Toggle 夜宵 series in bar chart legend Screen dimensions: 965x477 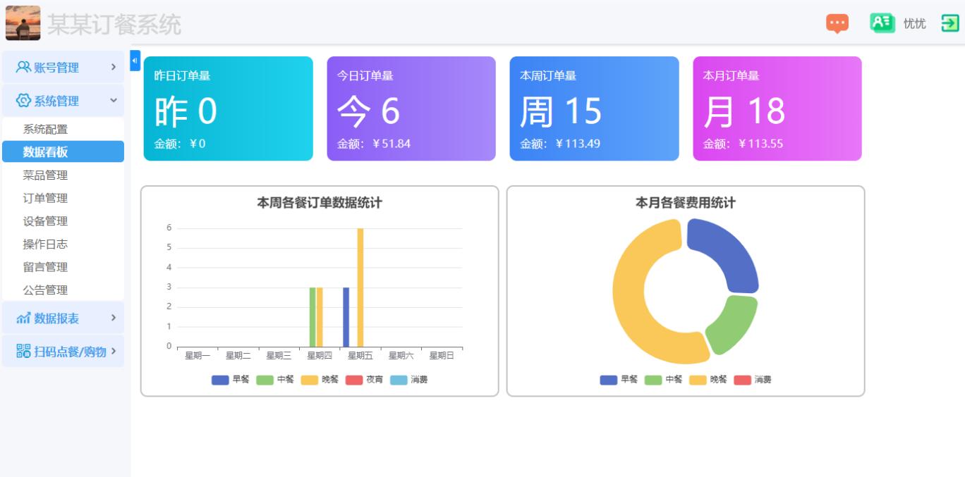coord(364,380)
